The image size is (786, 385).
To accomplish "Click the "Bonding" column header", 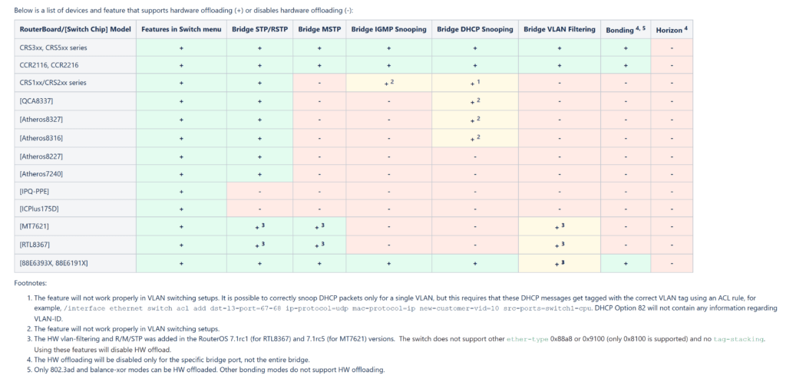I will (x=626, y=30).
